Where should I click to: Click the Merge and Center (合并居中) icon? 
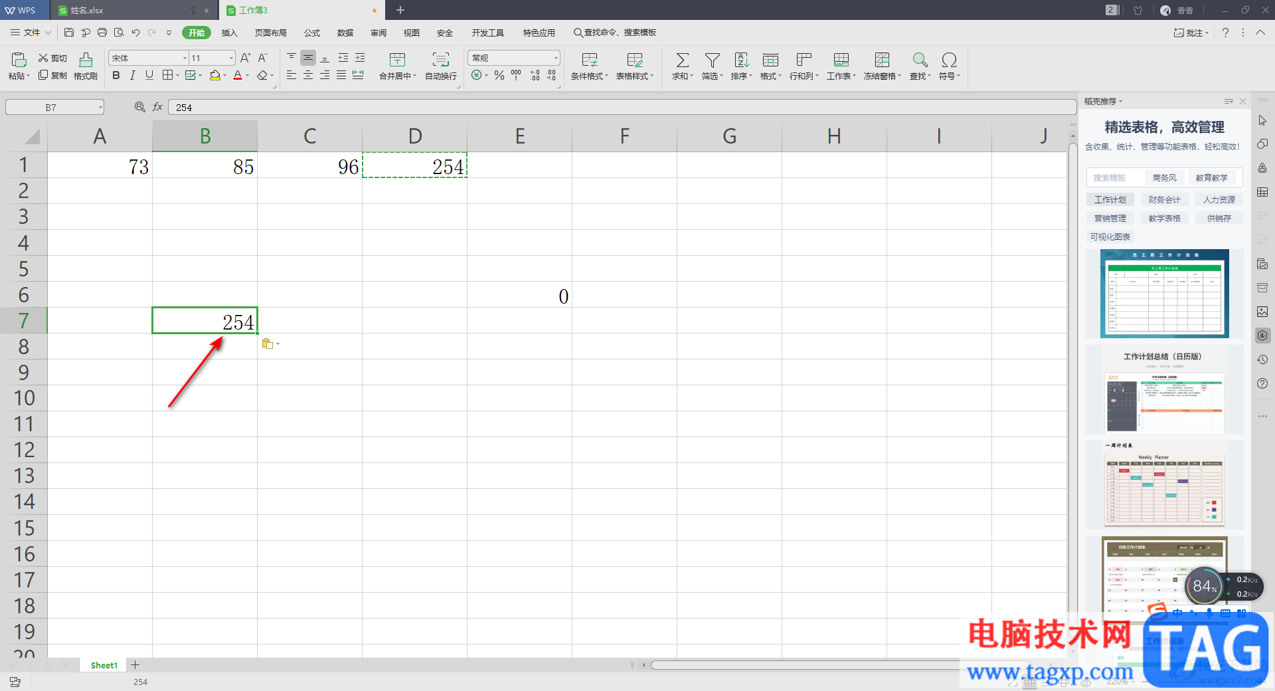tap(397, 60)
